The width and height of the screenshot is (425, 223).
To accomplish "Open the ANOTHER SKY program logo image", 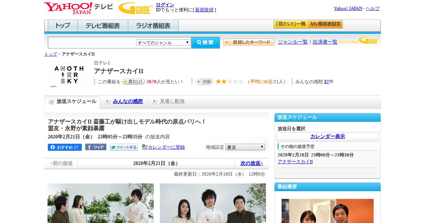I will (x=69, y=75).
